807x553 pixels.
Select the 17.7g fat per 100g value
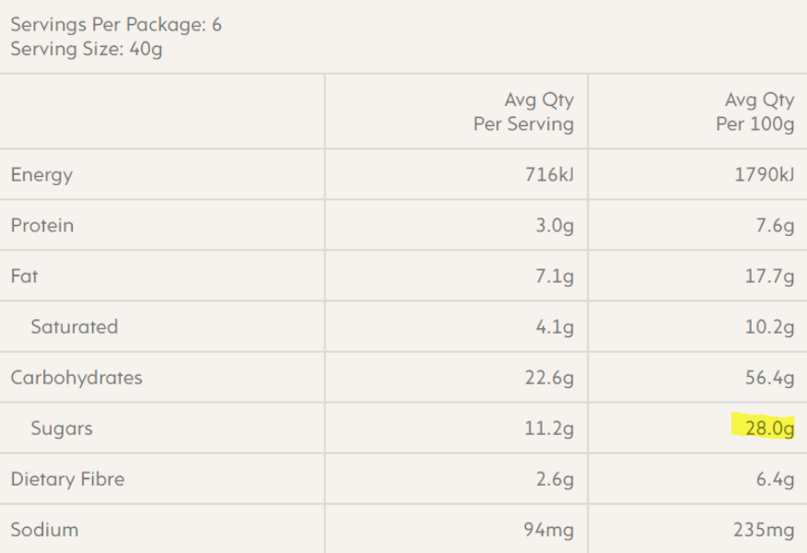[769, 276]
